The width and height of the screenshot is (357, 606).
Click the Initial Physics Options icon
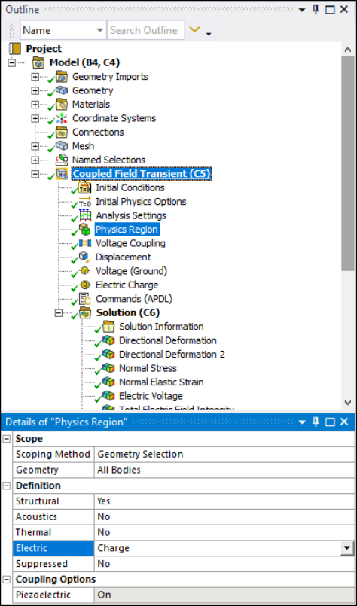(84, 202)
